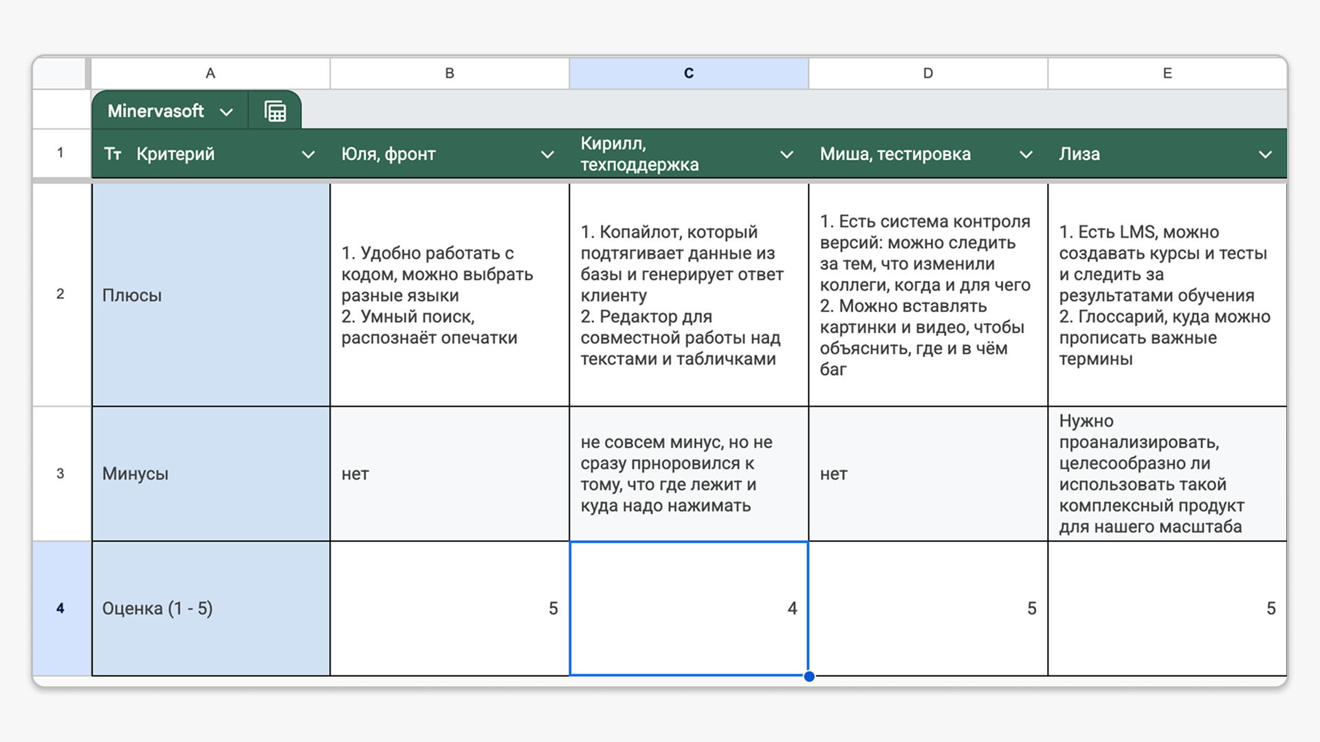Screen dimensions: 1320x742
Task: Open the Критерий column filter dropdown
Action: 308,155
